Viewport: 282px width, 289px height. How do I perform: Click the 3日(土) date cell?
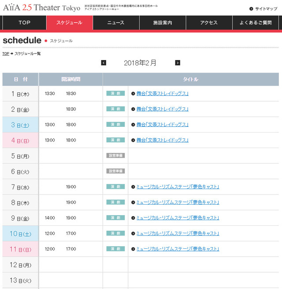pos(20,125)
